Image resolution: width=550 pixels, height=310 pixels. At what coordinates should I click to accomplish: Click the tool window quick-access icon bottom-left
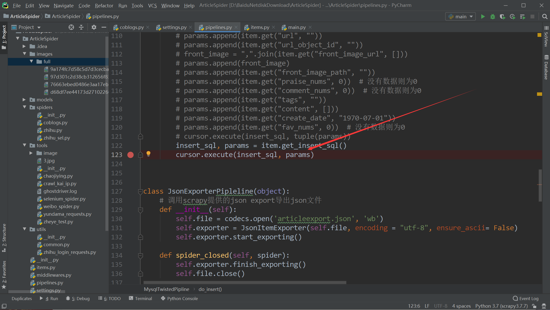(x=4, y=306)
